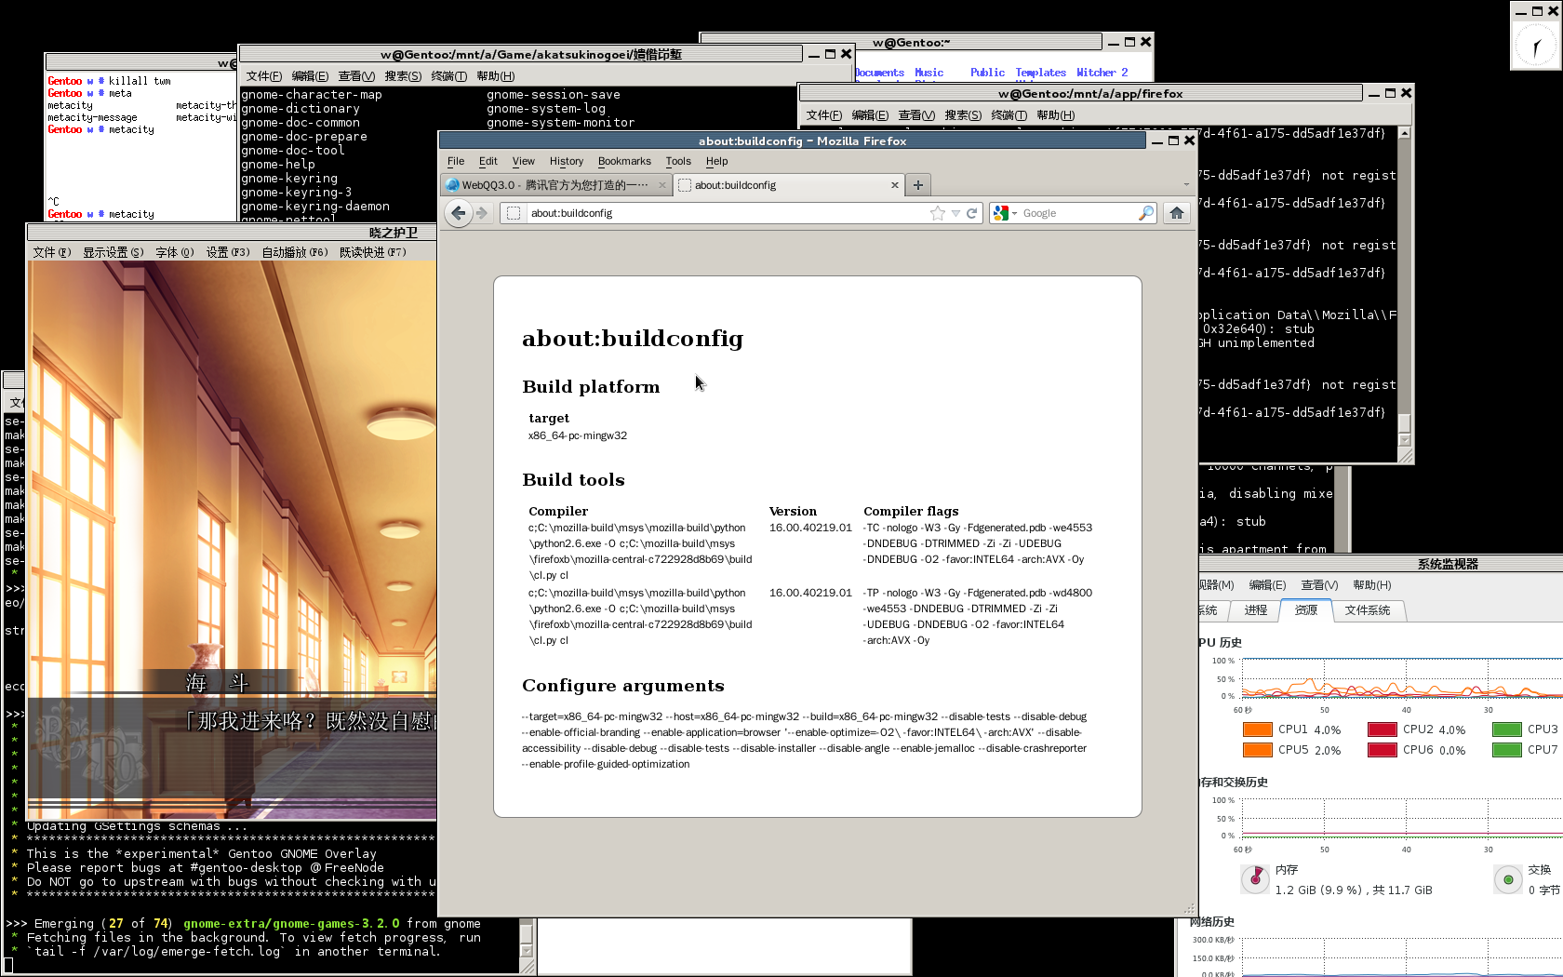Click 自动播放(F6) in 晓之护卫 game

point(295,252)
